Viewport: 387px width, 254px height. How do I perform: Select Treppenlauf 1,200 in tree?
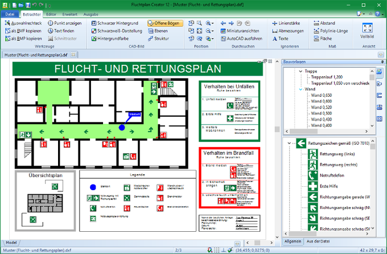tap(327, 77)
